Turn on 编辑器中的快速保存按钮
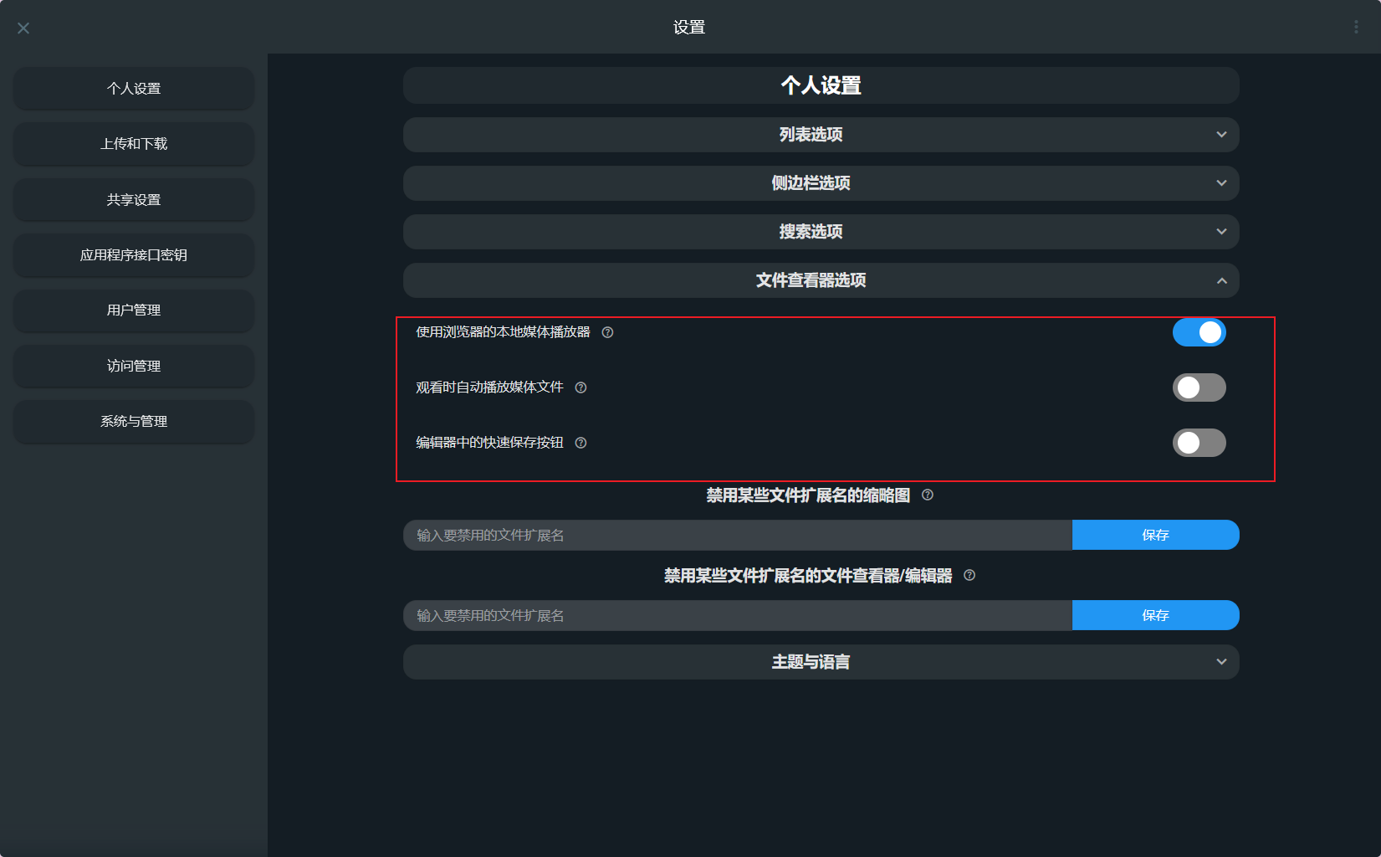The height and width of the screenshot is (857, 1381). click(x=1199, y=443)
